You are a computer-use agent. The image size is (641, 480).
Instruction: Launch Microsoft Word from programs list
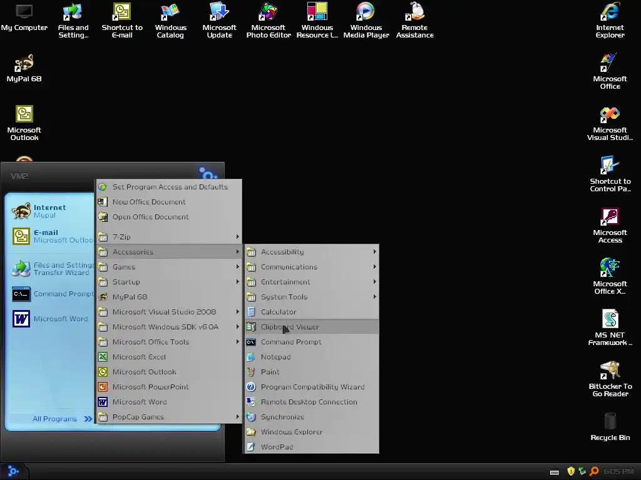[169, 402]
